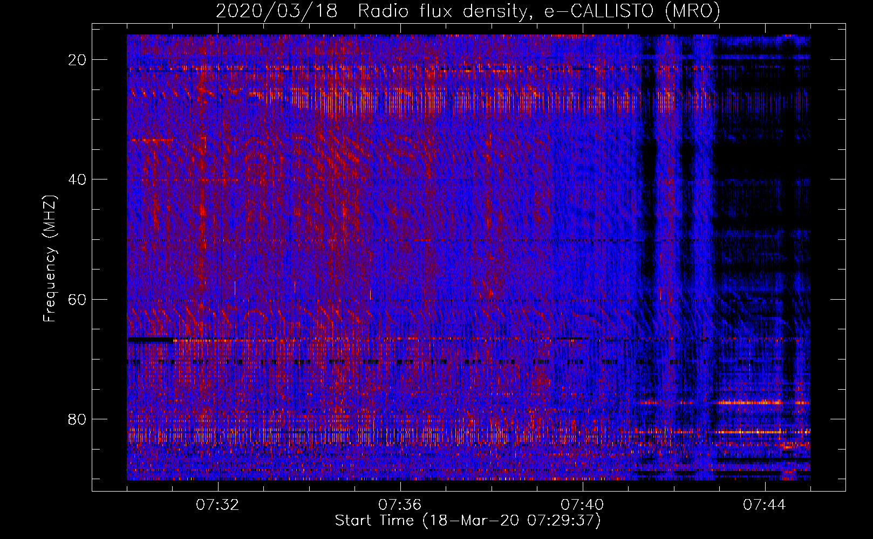Click the 'Start Time (18-Mar-20 07:29:37)' label
This screenshot has height=539, width=873.
(468, 521)
